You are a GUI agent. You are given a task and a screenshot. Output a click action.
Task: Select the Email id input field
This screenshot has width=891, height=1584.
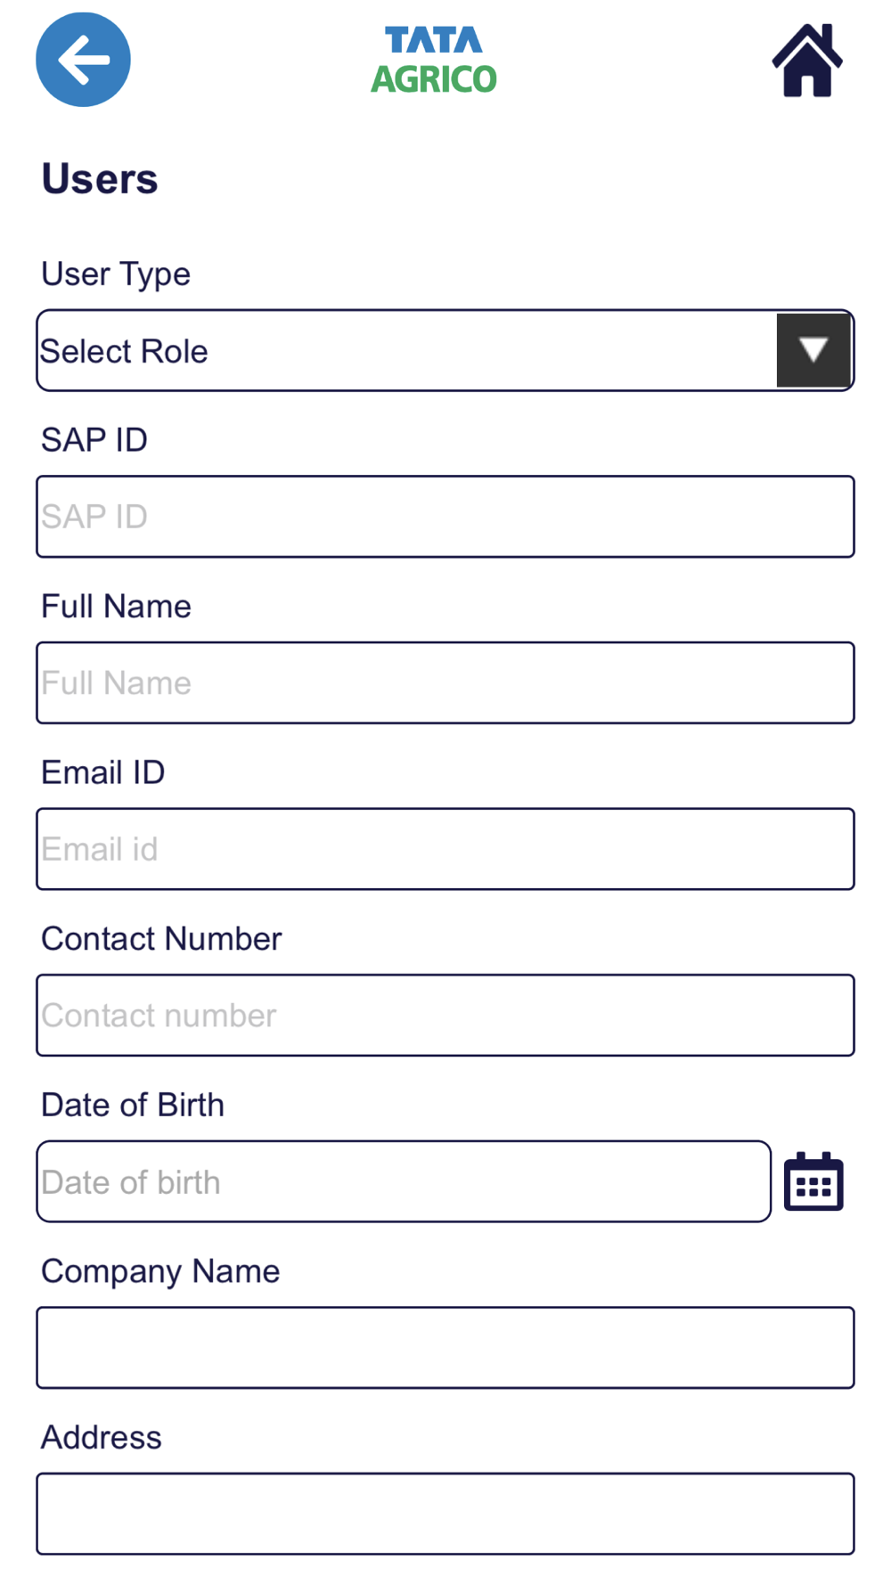click(x=445, y=849)
